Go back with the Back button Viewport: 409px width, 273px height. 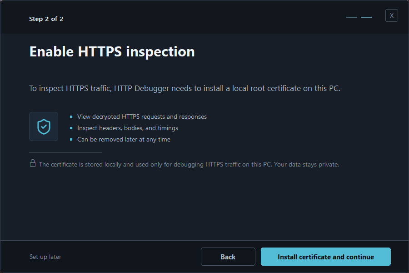click(x=228, y=257)
